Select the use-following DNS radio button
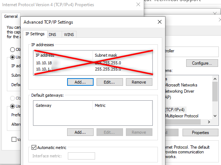 coord(13,106)
